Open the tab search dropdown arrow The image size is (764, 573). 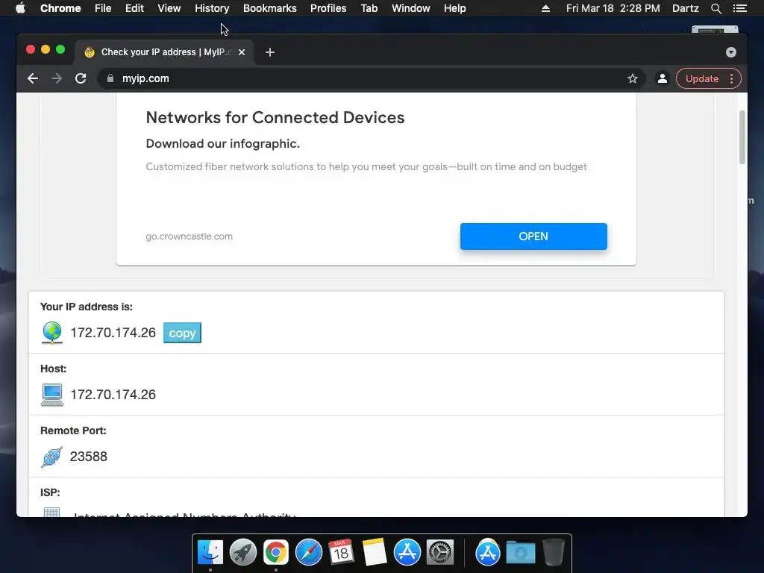[731, 52]
